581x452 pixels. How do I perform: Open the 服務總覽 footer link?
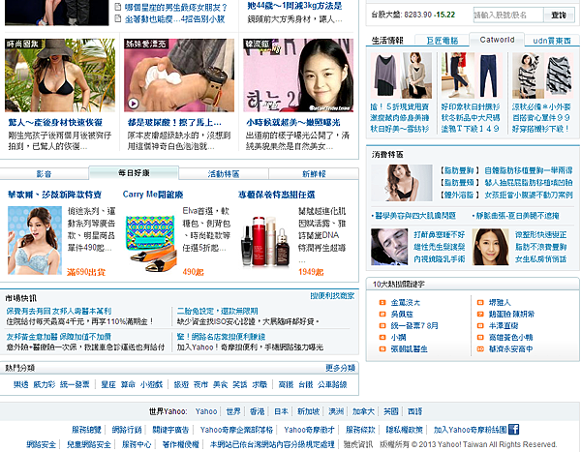86,430
